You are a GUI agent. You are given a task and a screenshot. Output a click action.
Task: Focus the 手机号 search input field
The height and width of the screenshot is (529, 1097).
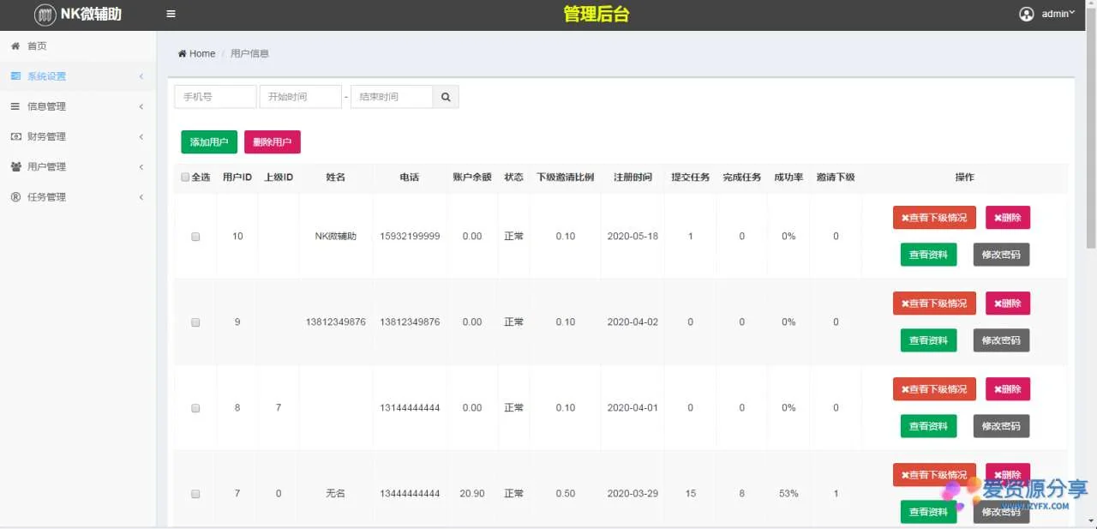pyautogui.click(x=215, y=97)
